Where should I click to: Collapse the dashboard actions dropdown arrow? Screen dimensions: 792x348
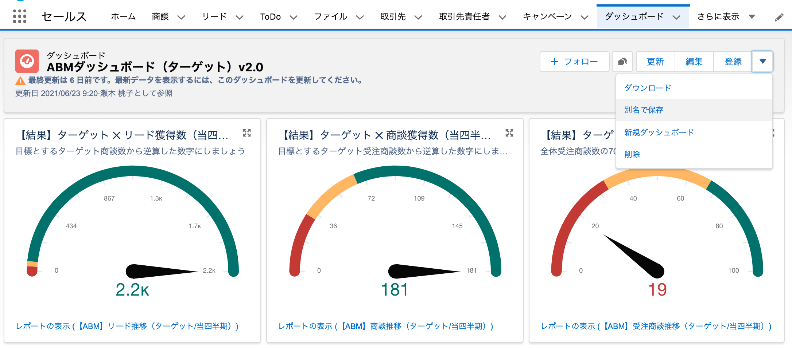(x=762, y=62)
